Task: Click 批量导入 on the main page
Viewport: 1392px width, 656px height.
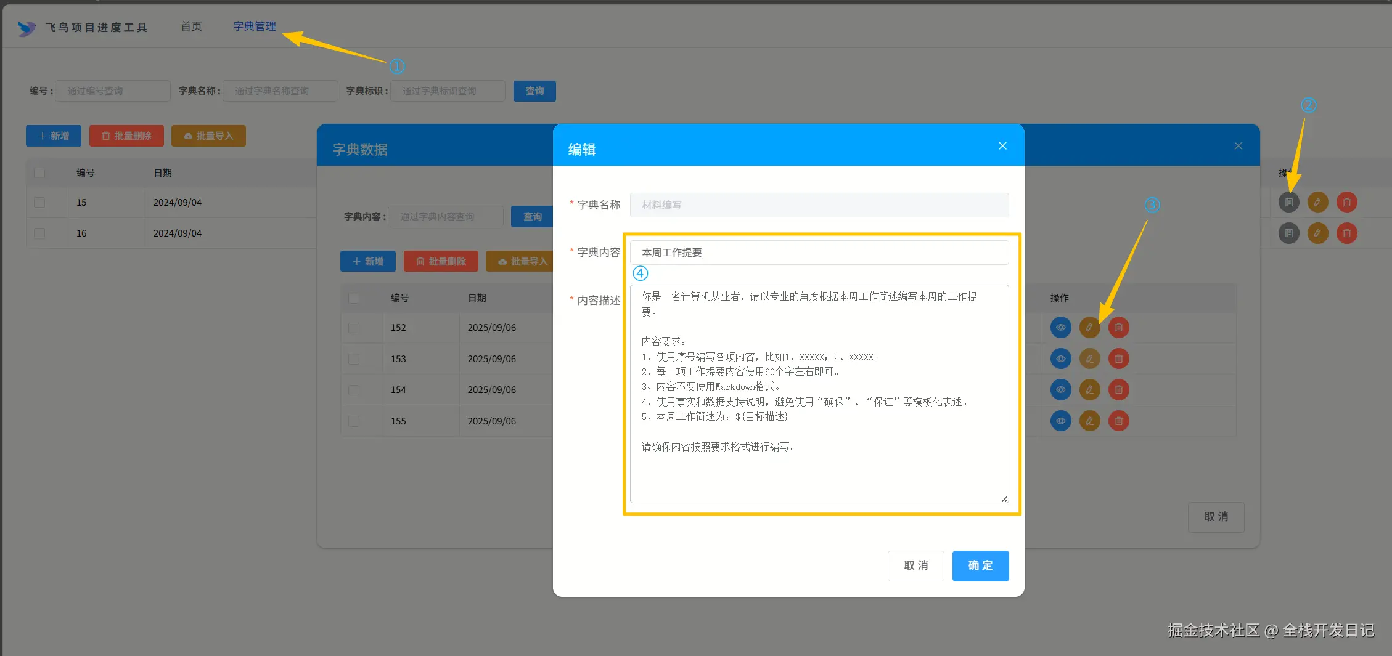Action: tap(208, 136)
